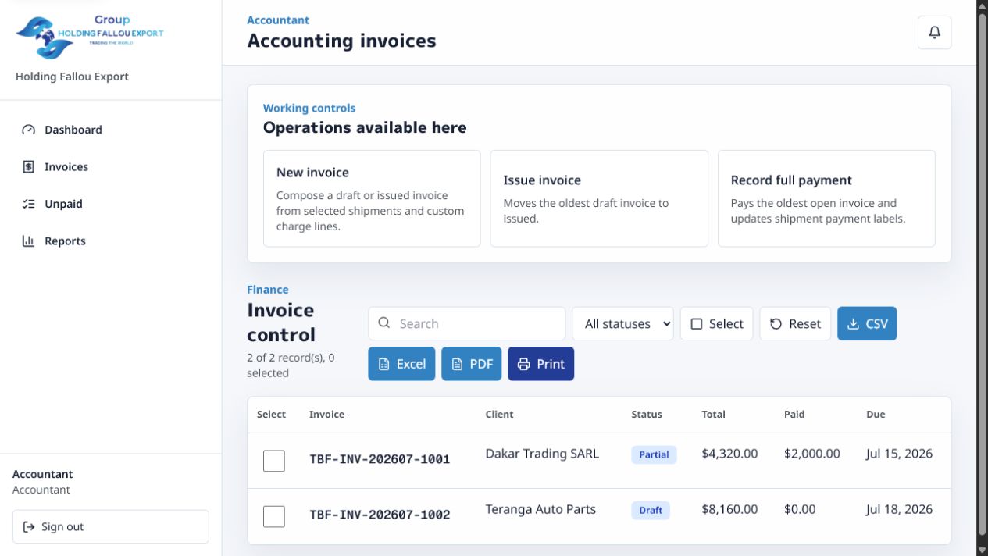Viewport: 988px width, 556px height.
Task: Toggle the Select button in toolbar
Action: click(717, 323)
